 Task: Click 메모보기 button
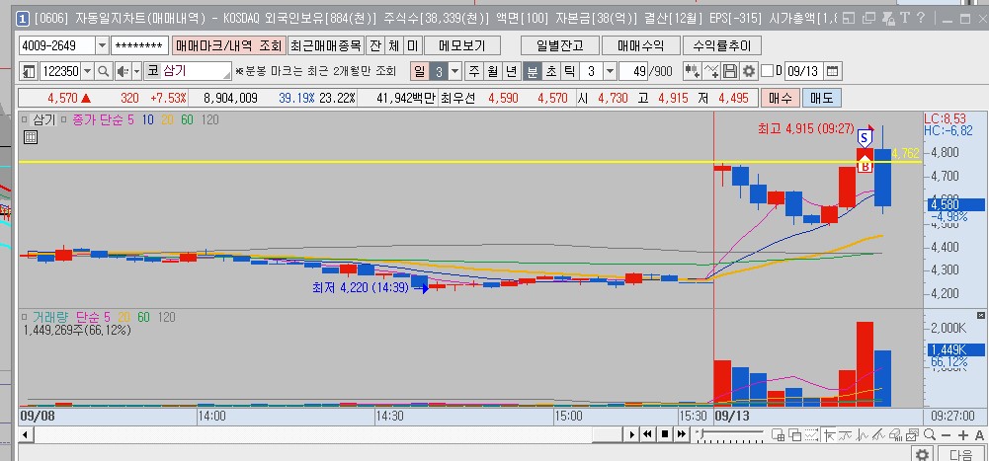[x=462, y=45]
